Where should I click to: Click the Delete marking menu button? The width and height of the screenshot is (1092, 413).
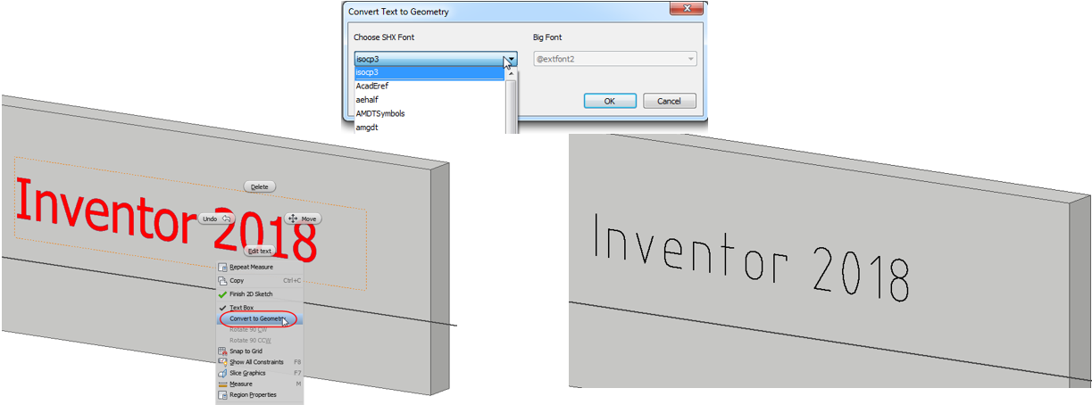(259, 187)
